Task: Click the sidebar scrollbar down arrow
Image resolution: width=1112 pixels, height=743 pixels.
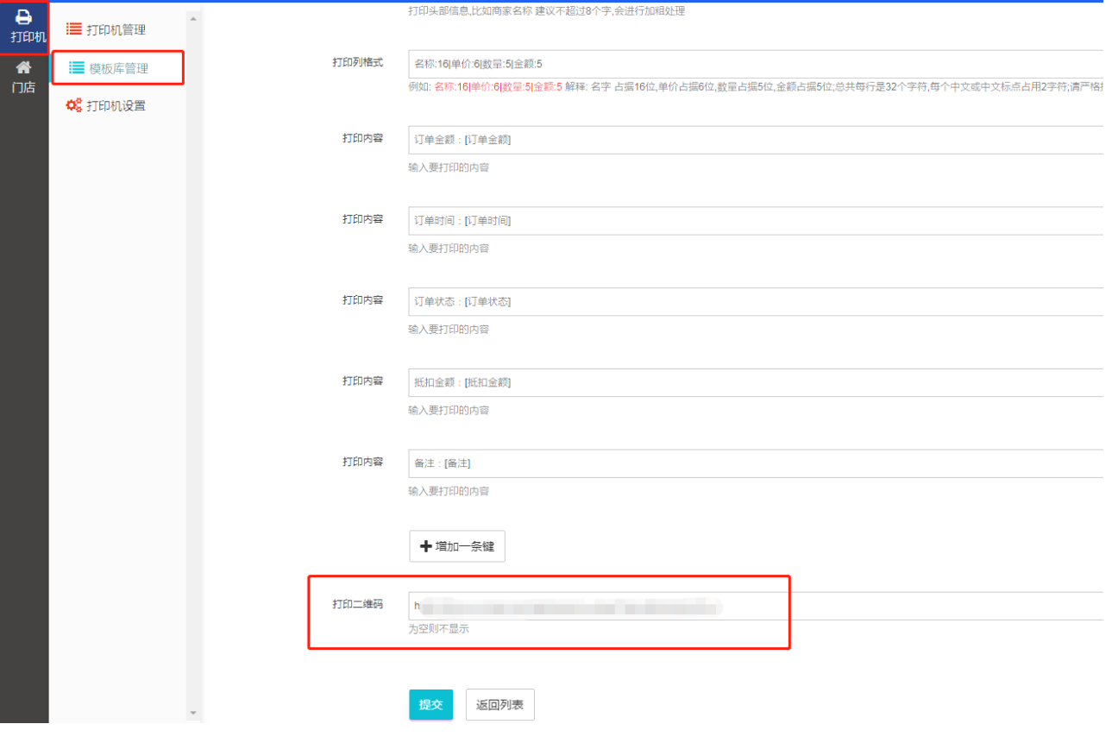Action: [x=193, y=713]
